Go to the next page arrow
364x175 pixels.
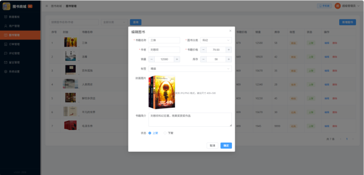click(353, 139)
